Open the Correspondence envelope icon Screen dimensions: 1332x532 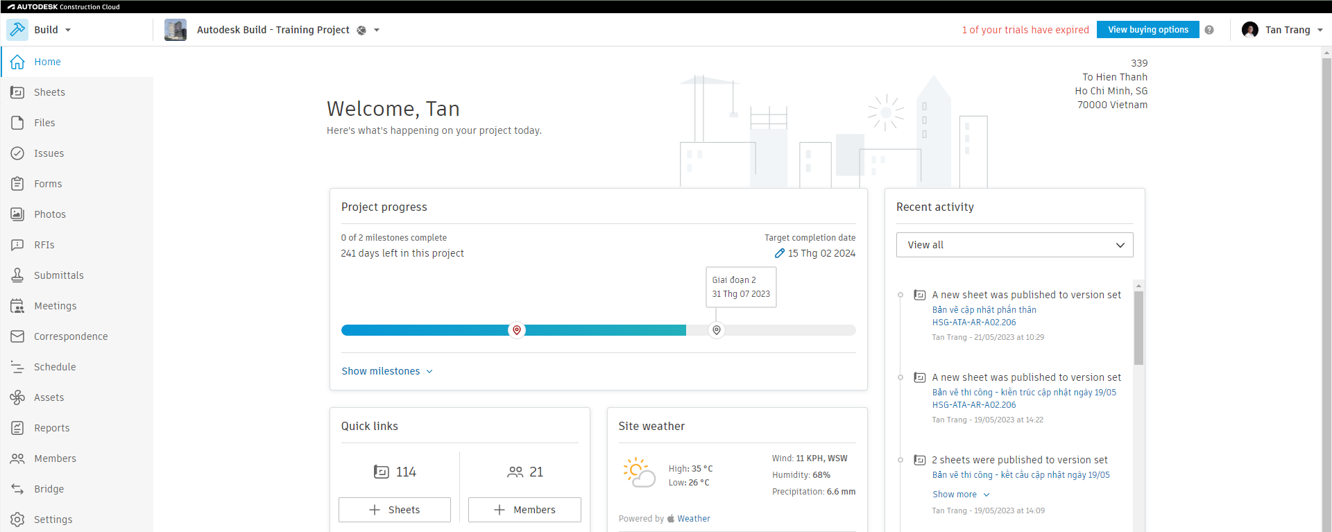[17, 336]
